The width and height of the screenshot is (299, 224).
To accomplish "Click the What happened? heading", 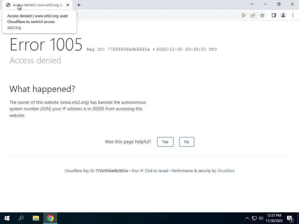I will tap(42, 89).
